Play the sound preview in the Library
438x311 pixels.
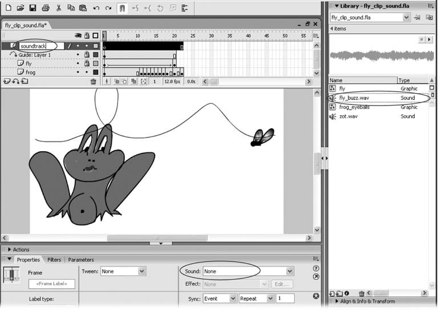pos(429,39)
